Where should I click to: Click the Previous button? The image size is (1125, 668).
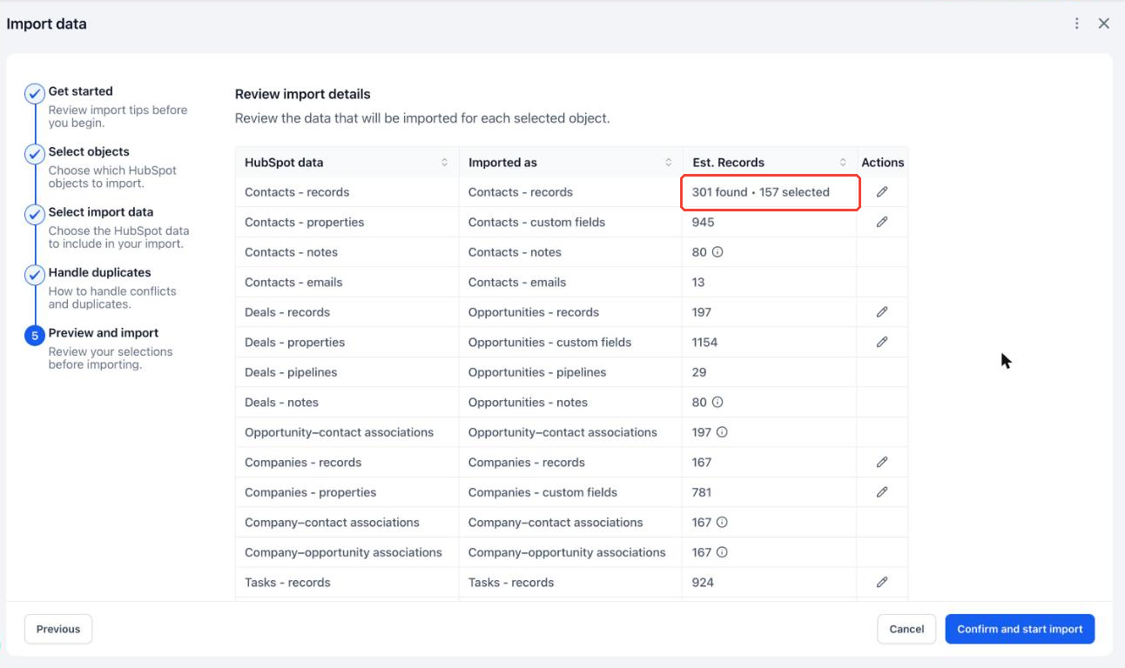(58, 629)
